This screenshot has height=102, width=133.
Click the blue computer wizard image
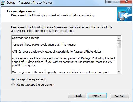tap(124, 14)
